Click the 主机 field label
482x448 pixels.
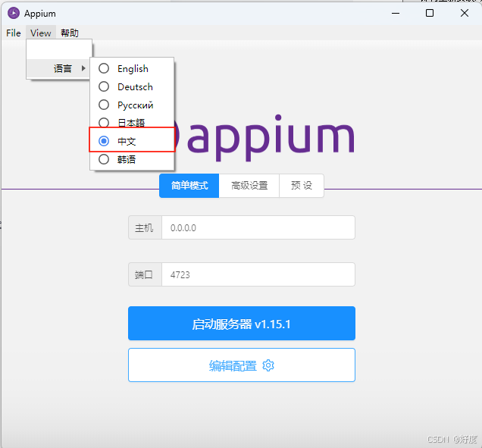pyautogui.click(x=144, y=228)
